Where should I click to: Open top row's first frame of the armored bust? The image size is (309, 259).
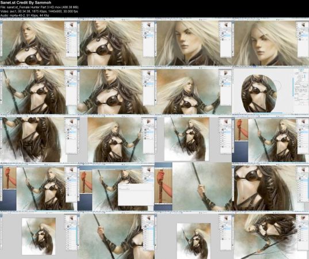click(x=39, y=42)
